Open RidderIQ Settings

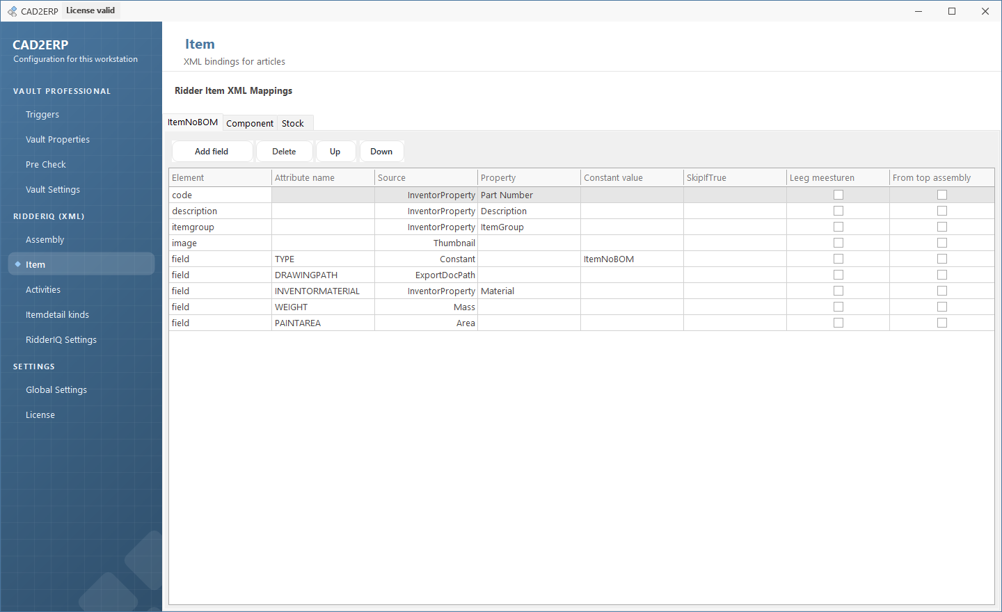(x=81, y=340)
